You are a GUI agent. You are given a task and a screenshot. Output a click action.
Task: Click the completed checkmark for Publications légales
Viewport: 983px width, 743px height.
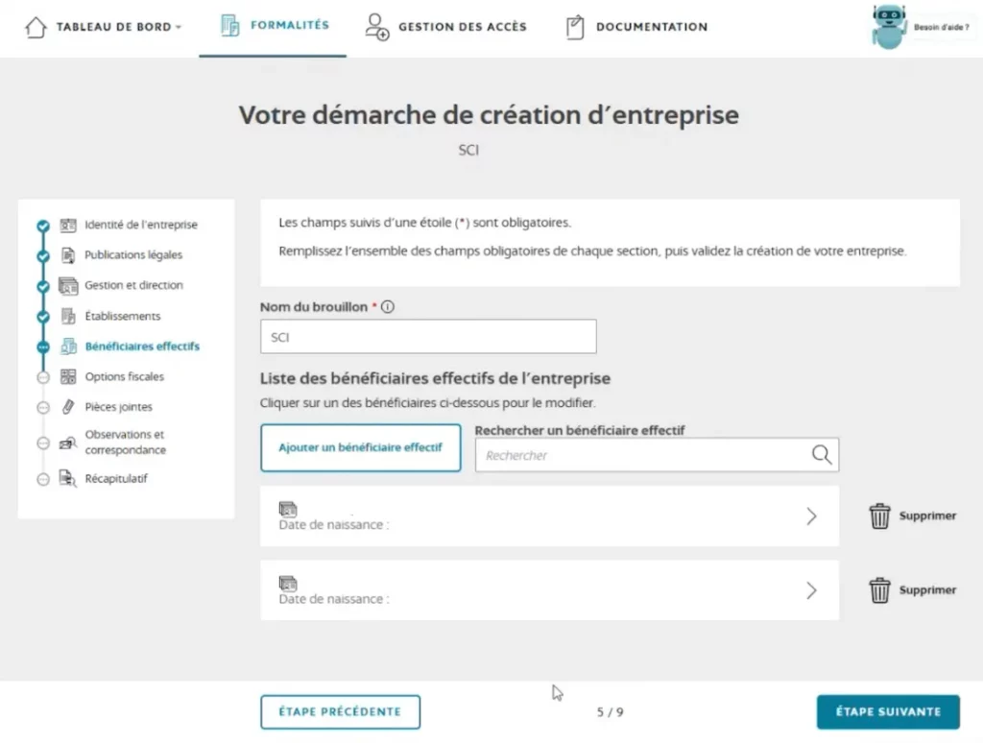[x=42, y=254]
